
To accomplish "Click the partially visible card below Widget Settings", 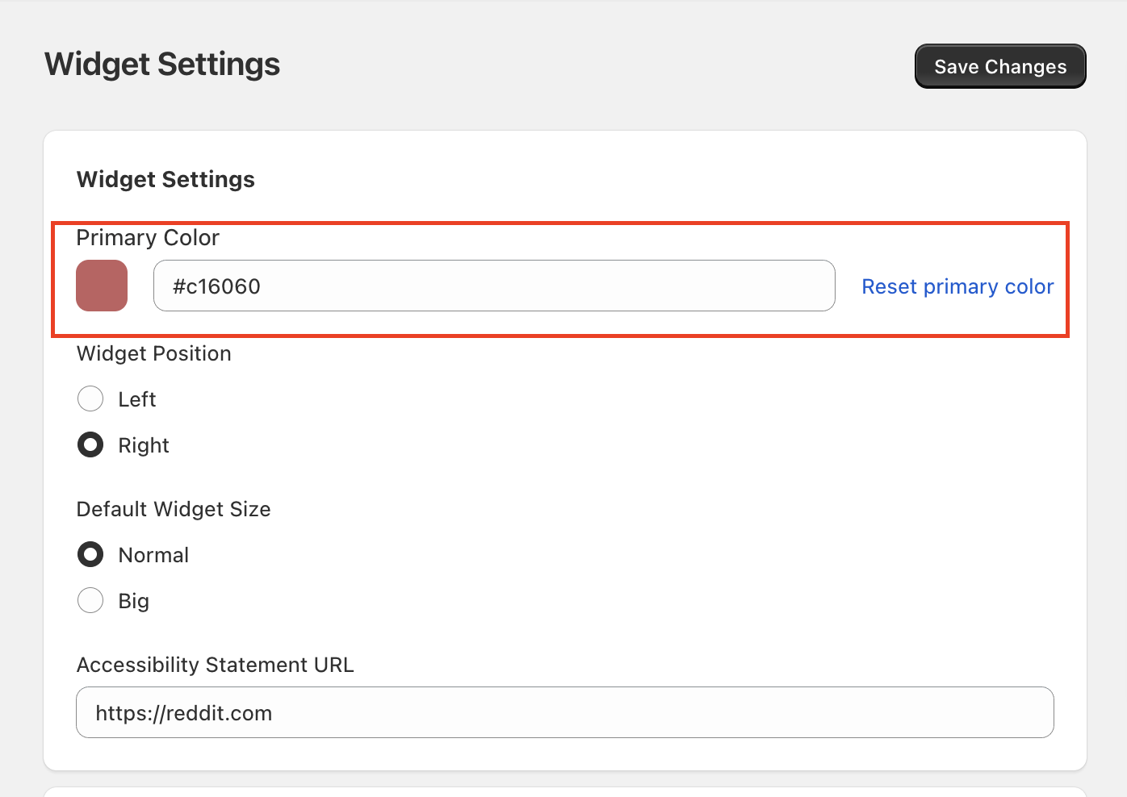I will tap(564, 792).
